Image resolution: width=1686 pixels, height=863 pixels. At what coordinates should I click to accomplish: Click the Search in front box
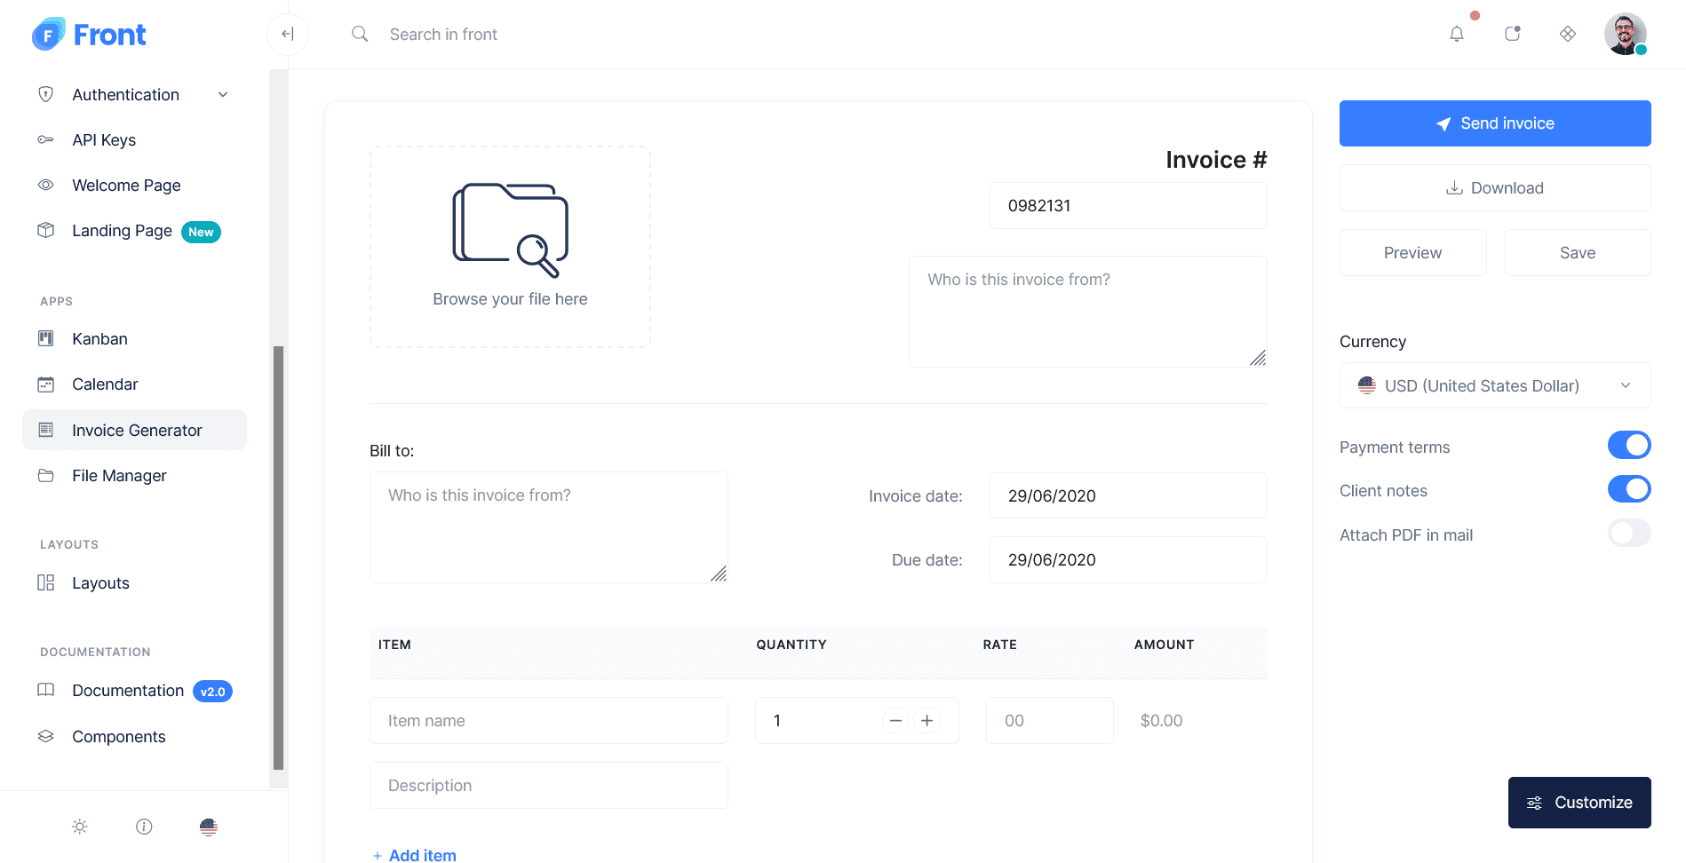pyautogui.click(x=443, y=34)
